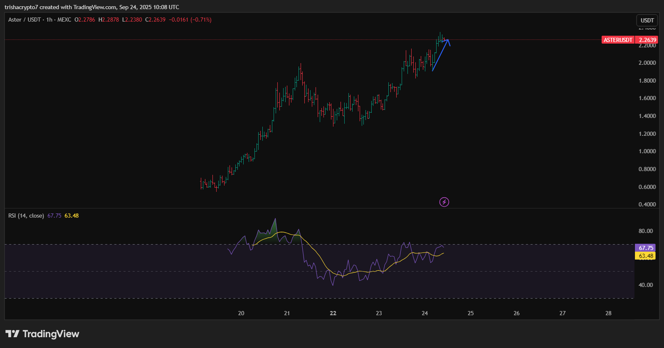Click the 80.00 RSI scale label
This screenshot has width=664, height=348.
click(x=646, y=231)
